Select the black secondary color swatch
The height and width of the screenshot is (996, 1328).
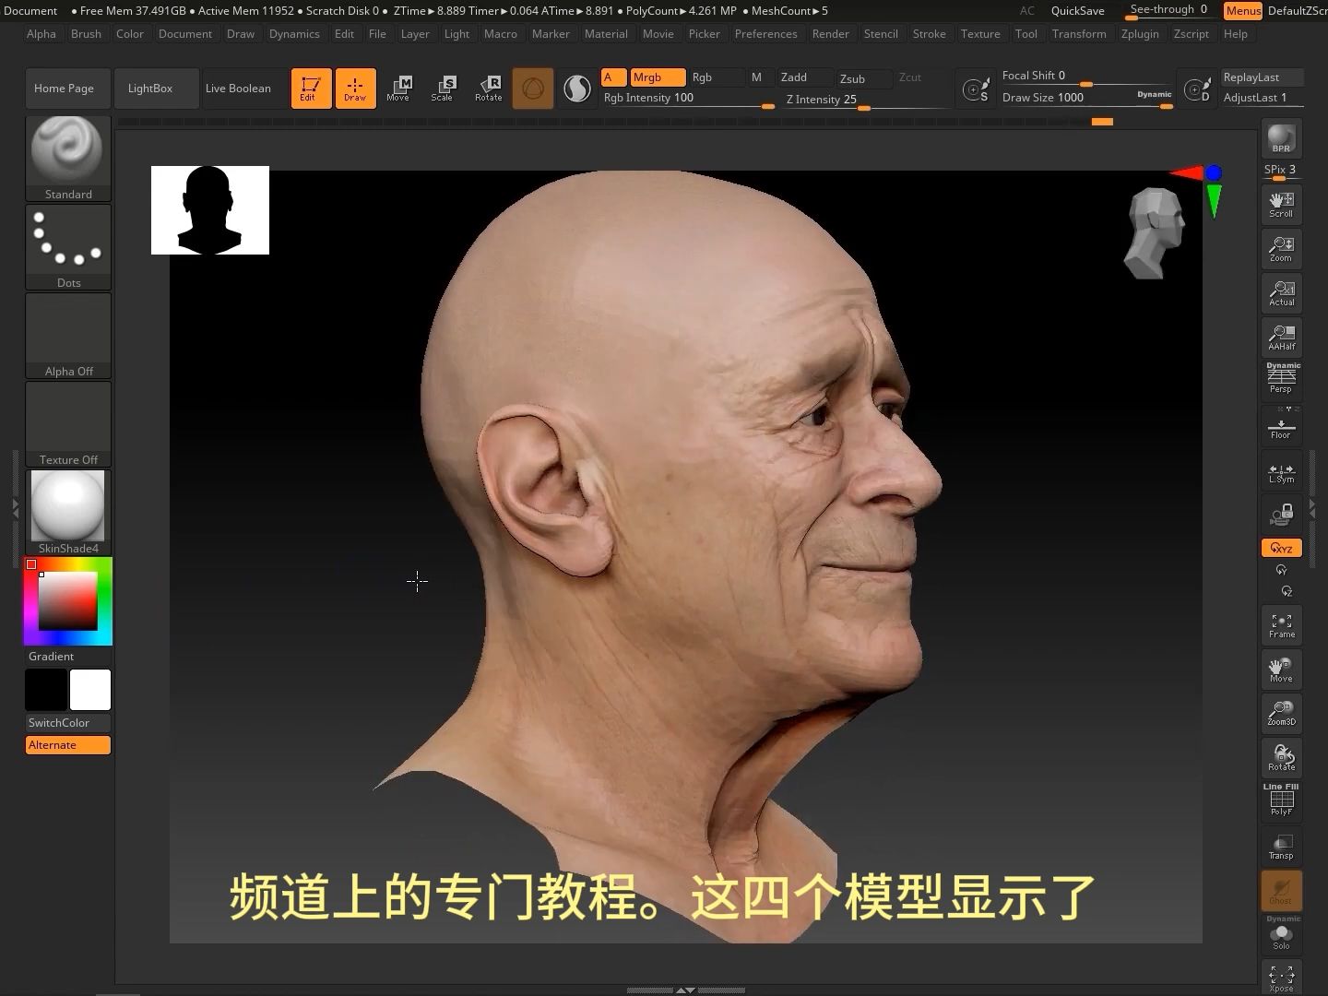pyautogui.click(x=46, y=690)
